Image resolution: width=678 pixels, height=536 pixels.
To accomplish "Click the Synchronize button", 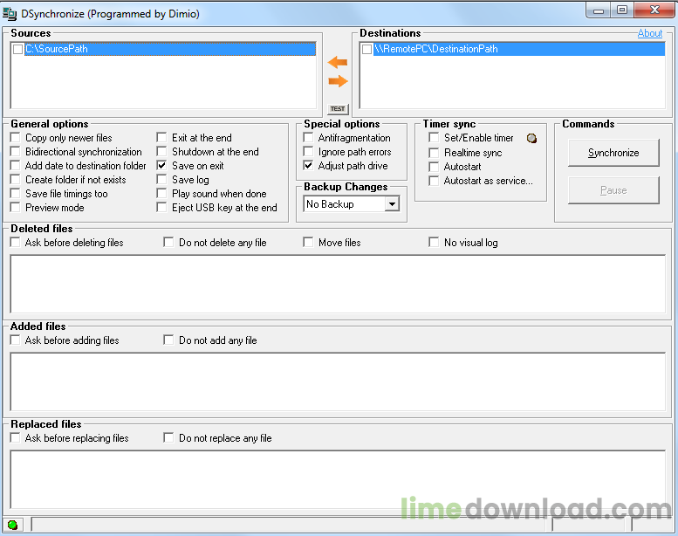I will tap(613, 153).
